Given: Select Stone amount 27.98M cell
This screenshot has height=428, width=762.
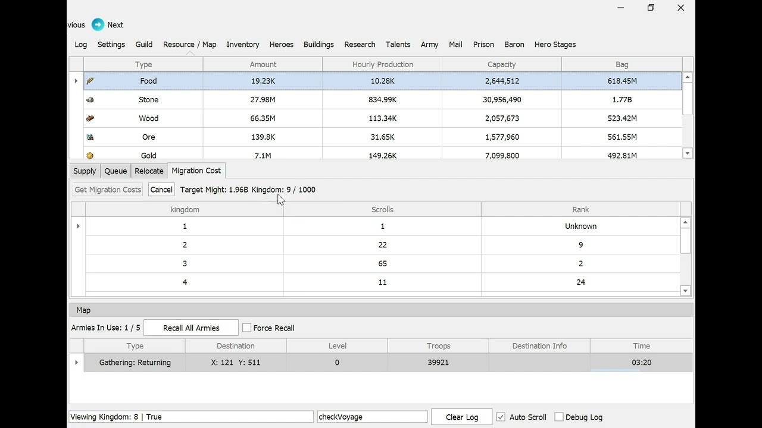Looking at the screenshot, I should click(x=263, y=99).
